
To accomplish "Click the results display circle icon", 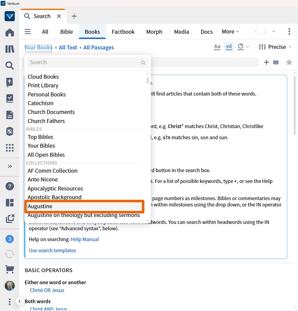I will pyautogui.click(x=240, y=47).
